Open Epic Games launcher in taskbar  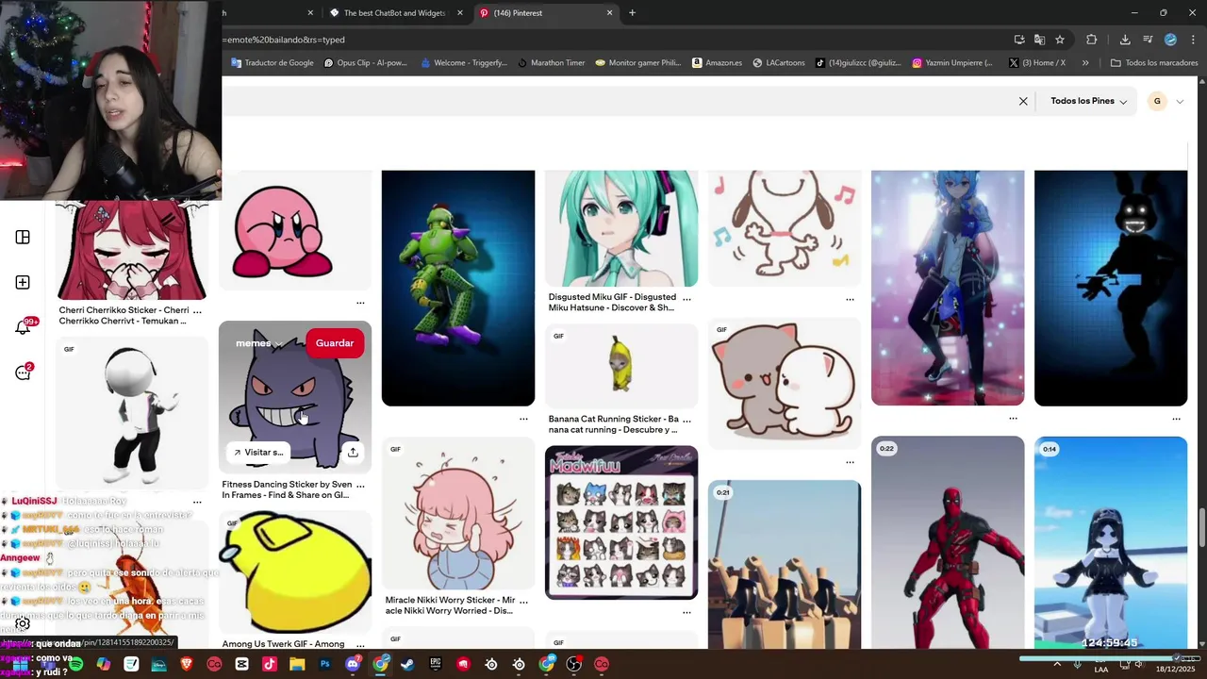[436, 664]
